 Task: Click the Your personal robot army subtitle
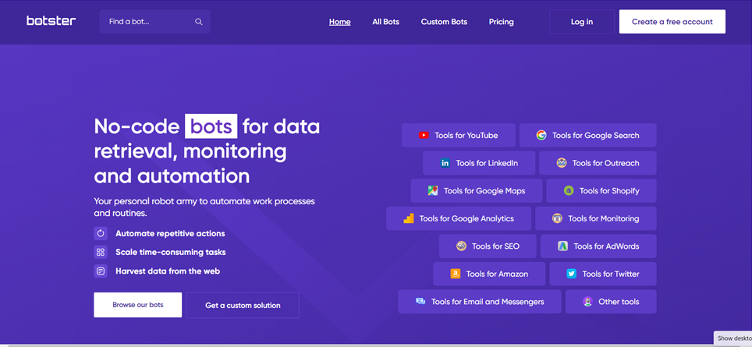[x=204, y=207]
